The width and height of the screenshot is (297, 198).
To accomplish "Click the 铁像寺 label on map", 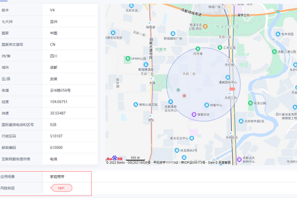I will [160, 49].
